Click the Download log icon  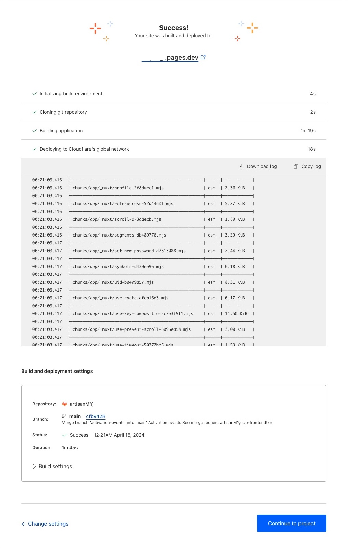241,166
